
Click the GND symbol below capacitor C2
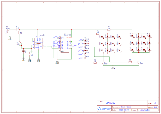pyautogui.click(x=30, y=60)
